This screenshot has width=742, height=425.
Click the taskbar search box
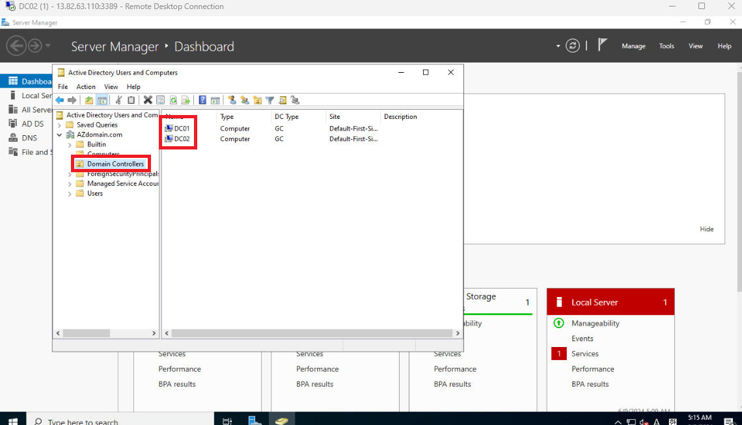[x=120, y=420]
